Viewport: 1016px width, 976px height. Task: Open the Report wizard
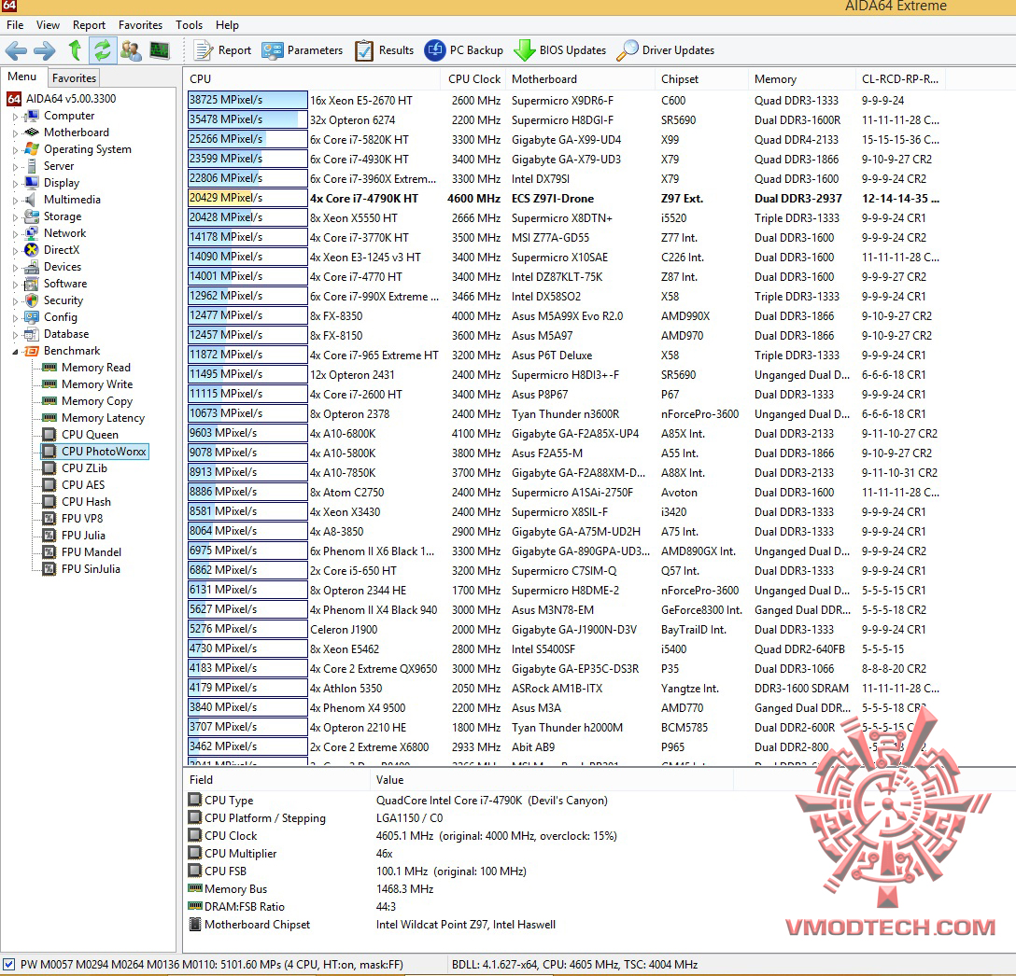223,50
